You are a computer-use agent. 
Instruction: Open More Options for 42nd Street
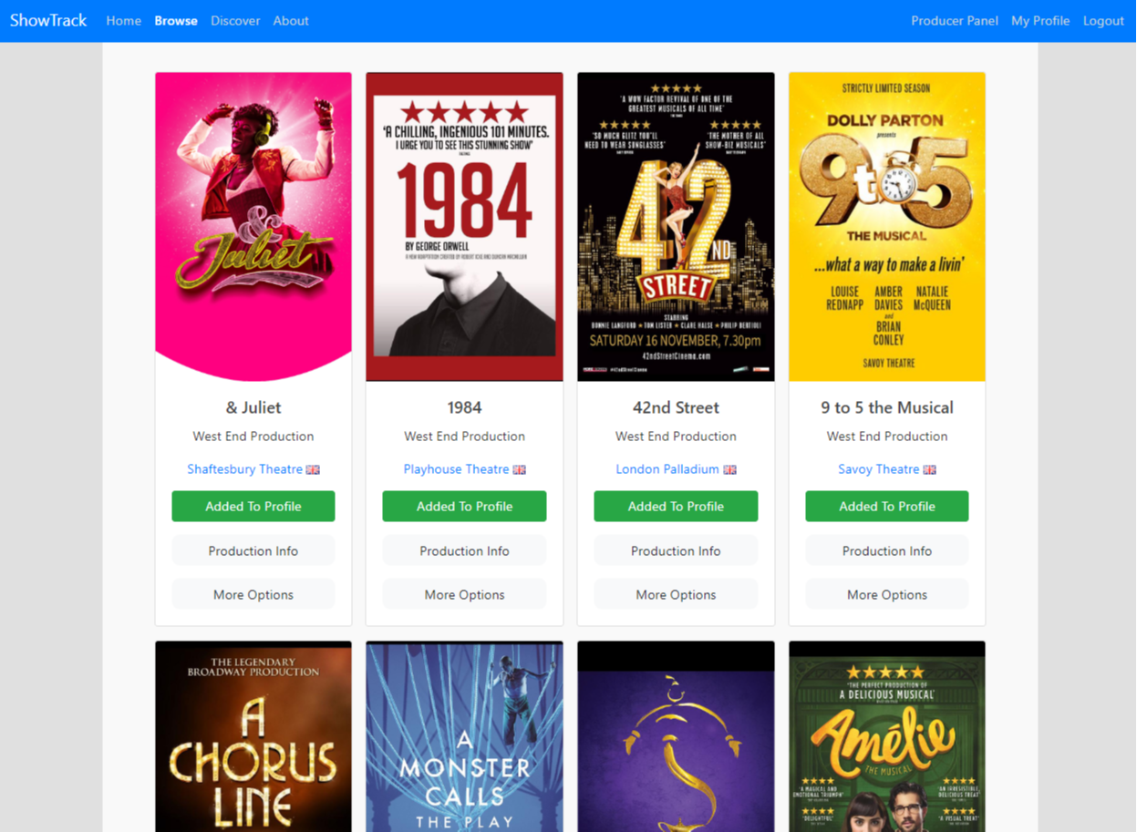tap(675, 594)
